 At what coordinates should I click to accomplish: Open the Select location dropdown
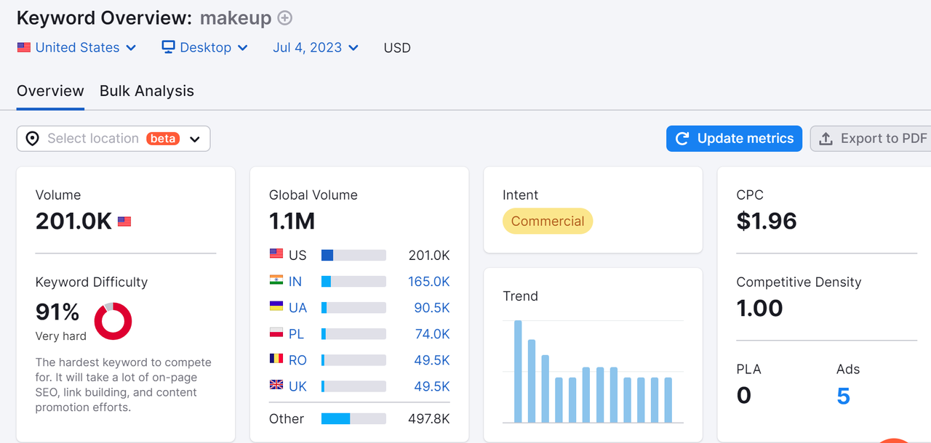(113, 139)
